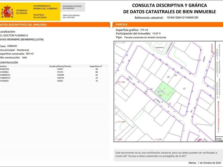This screenshot has width=223, height=167.
Task: Click the 'CONSULTA DESCRIPTIVA Y GRÁFICA' title
Action: [170, 5]
